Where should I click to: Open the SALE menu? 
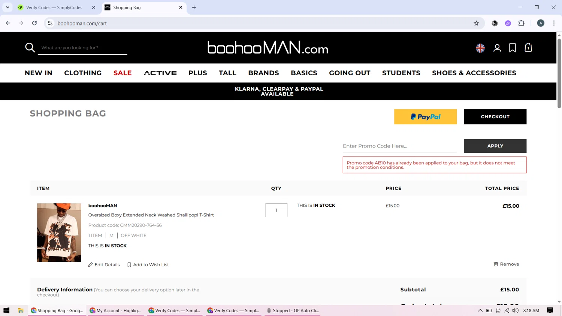pyautogui.click(x=123, y=73)
